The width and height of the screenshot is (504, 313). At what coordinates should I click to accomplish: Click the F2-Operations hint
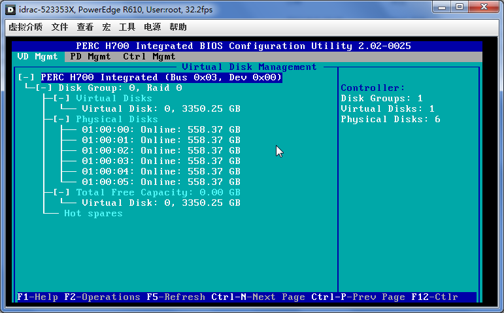tap(102, 297)
